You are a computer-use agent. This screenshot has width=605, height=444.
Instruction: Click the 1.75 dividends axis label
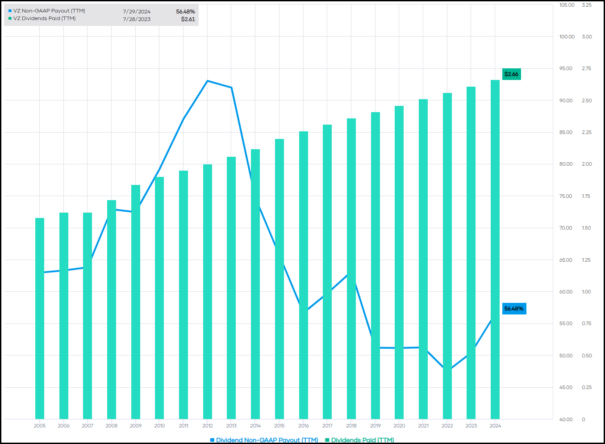point(586,196)
